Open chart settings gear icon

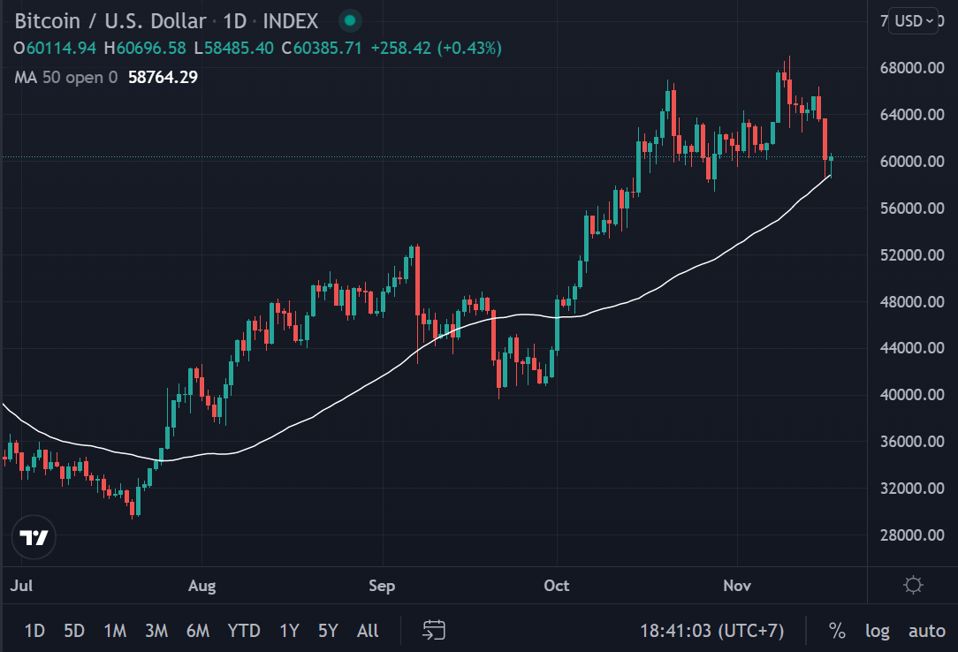913,585
